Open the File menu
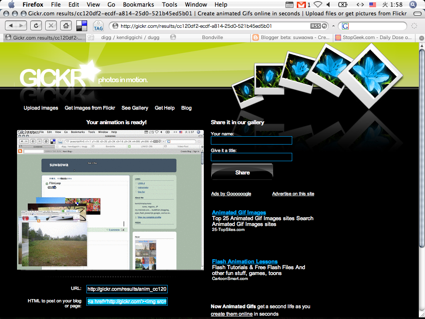425x319 pixels. (x=56, y=5)
